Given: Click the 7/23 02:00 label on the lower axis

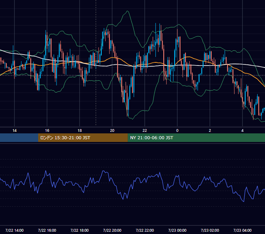Looking at the screenshot, I should pos(210,230).
